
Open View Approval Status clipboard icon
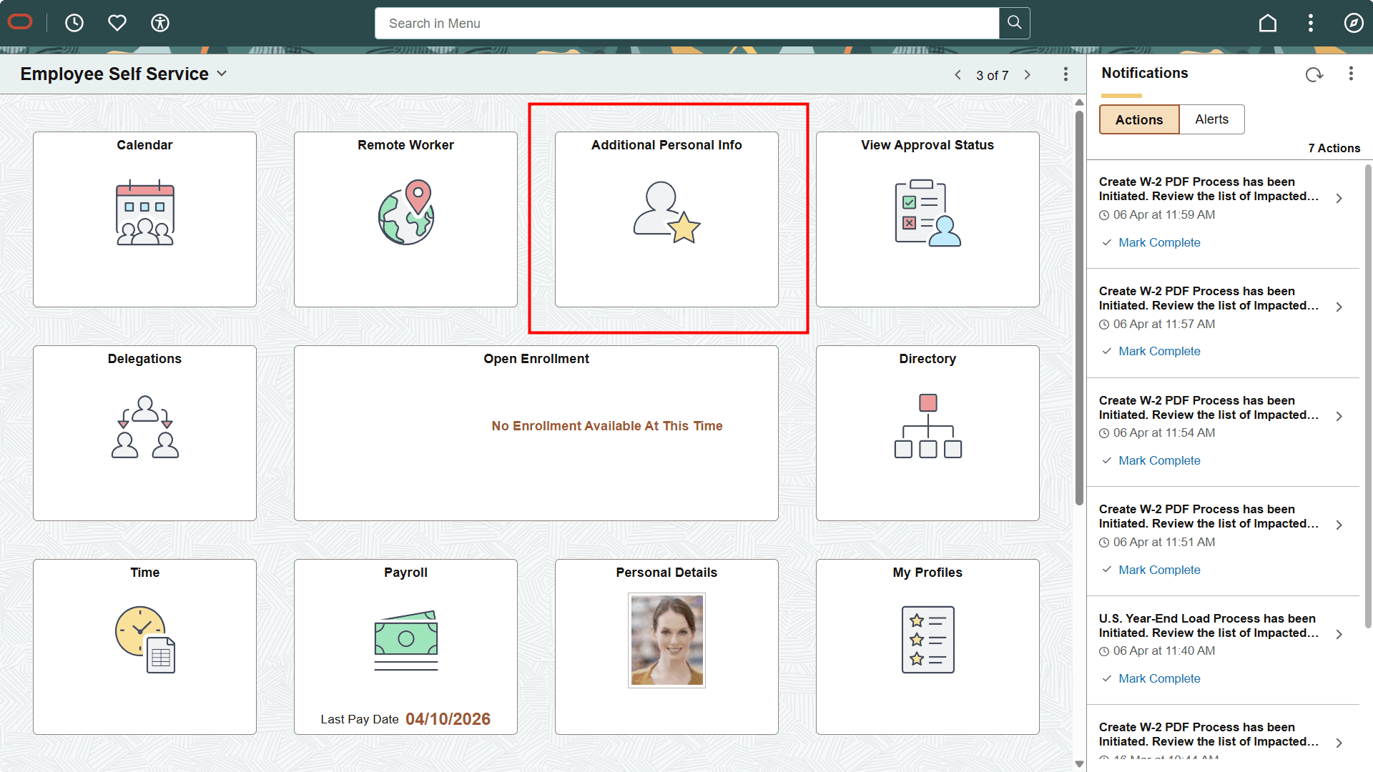click(x=927, y=213)
